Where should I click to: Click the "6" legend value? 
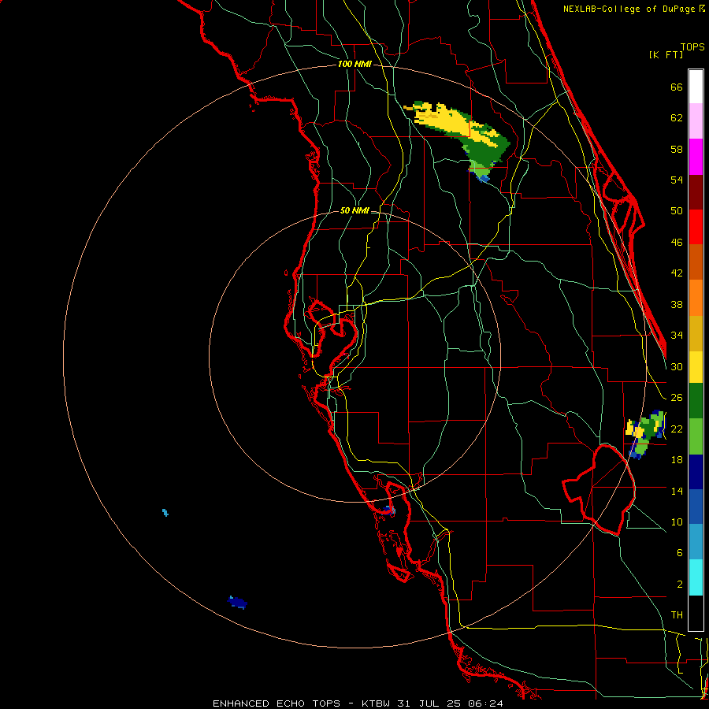coord(679,553)
